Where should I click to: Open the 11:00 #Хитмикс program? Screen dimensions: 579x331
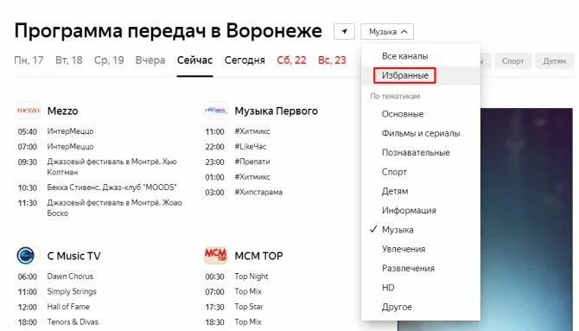[252, 131]
